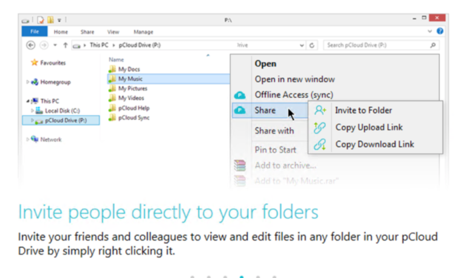Switch to the Manage ribbon tab
464x278 pixels.
143,32
